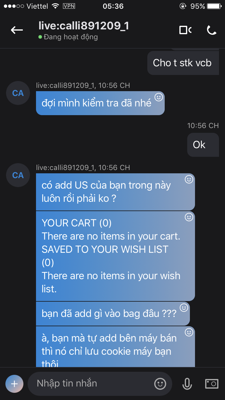Screen dimensions: 225x400
Task: Open the live:calli891209_1 contact profile title
Action: 84,26
